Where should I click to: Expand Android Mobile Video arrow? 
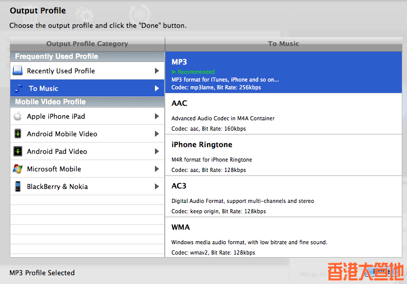pyautogui.click(x=156, y=134)
